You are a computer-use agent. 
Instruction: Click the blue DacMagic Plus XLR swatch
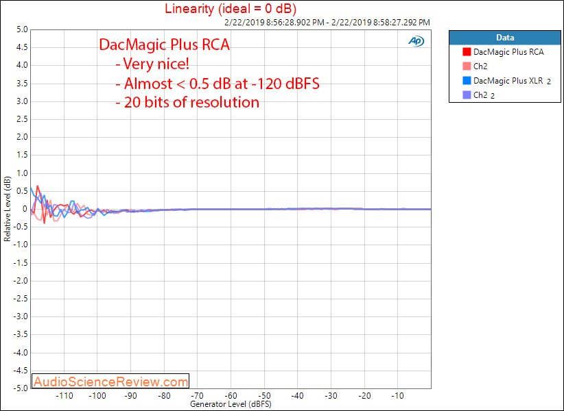coord(467,80)
